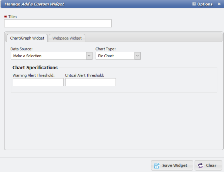Click the red required asterisk by Title
Image resolution: width=224 pixels, height=172 pixels.
pyautogui.click(x=5, y=17)
